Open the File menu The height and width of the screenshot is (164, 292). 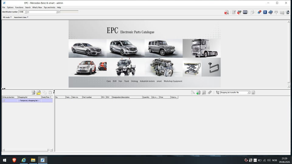(x=4, y=7)
